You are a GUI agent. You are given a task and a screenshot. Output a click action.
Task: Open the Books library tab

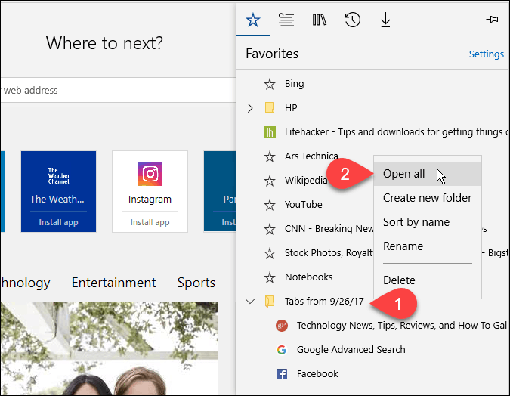(320, 20)
